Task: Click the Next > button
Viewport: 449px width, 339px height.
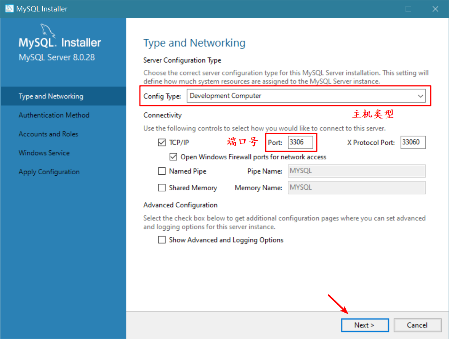Action: (365, 325)
